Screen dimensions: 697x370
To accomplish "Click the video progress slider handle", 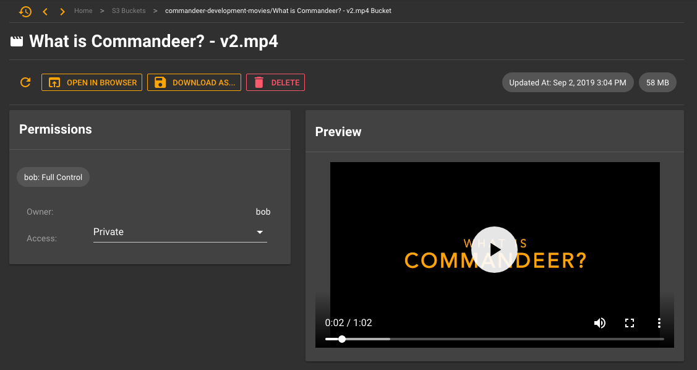I will 342,339.
